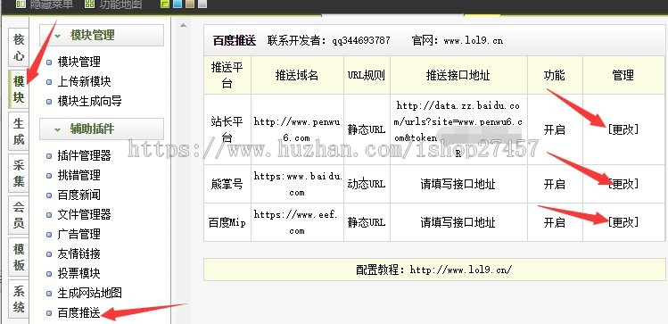Open 文件管理器 menu item

pyautogui.click(x=84, y=214)
